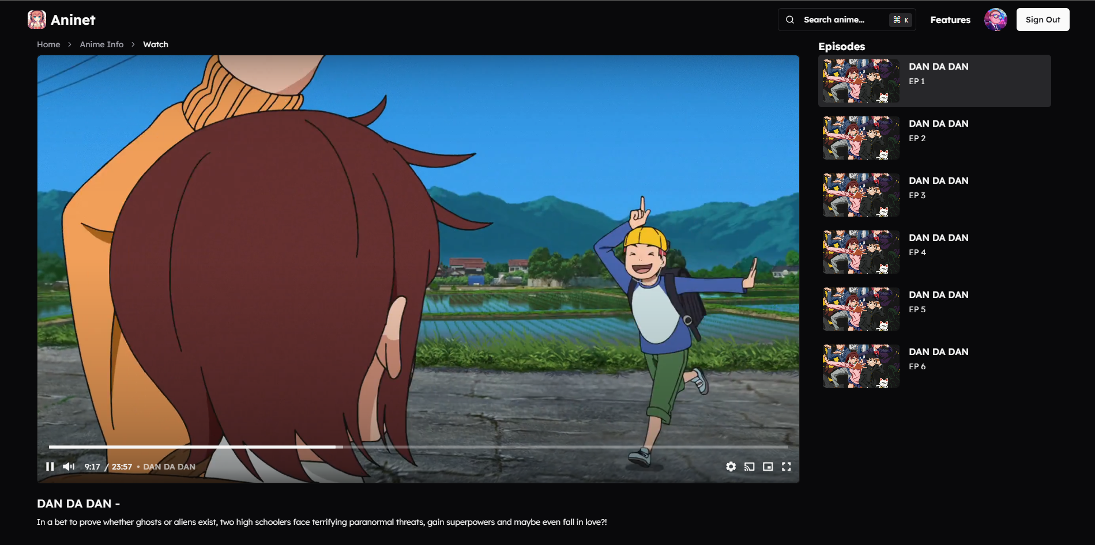Click the Sign Out button
The width and height of the screenshot is (1095, 545).
pyautogui.click(x=1043, y=20)
